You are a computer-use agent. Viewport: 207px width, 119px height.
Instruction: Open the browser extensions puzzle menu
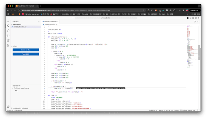point(174,10)
